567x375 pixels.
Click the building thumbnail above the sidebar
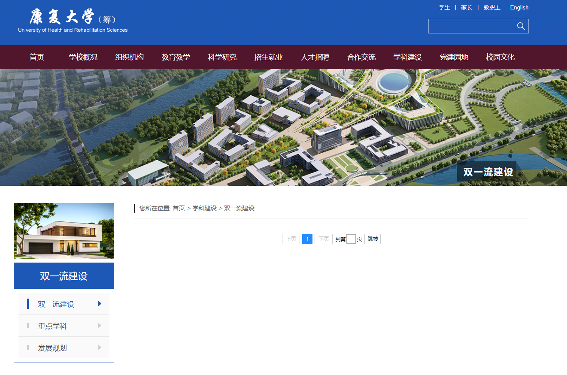coord(64,230)
